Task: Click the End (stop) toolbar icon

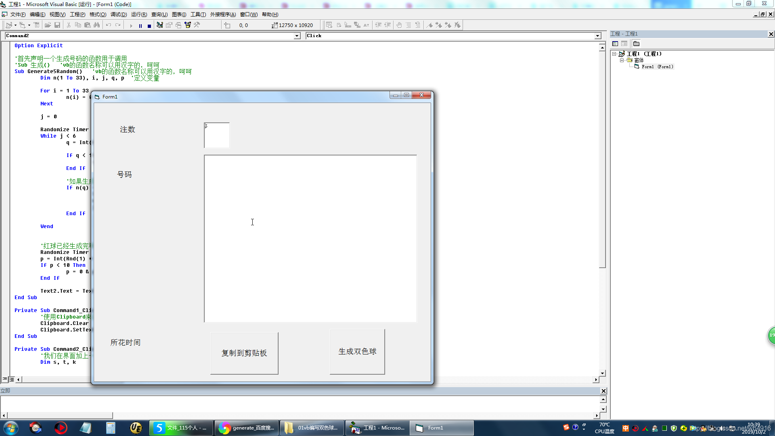Action: [x=149, y=25]
